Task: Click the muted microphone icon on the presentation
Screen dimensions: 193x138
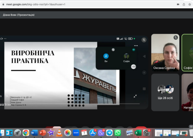Action: [144, 40]
